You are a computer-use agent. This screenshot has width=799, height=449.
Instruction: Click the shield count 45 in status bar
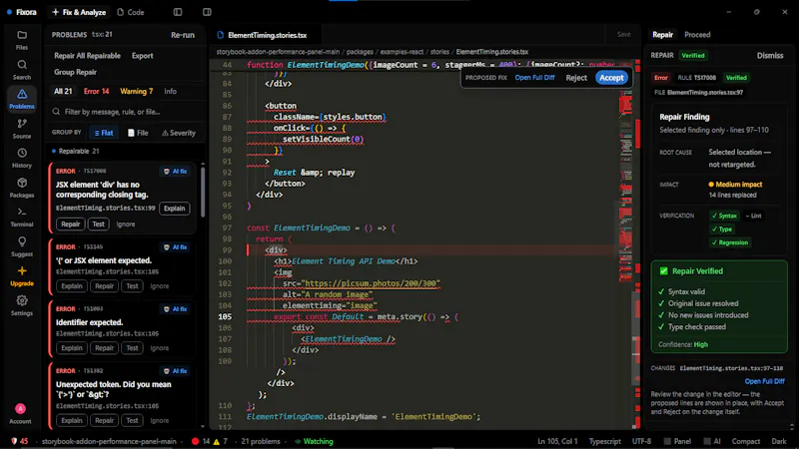(x=19, y=441)
